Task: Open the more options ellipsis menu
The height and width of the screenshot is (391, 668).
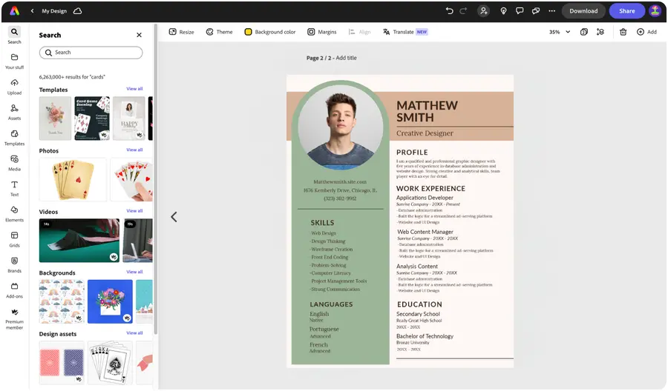Action: tap(551, 11)
